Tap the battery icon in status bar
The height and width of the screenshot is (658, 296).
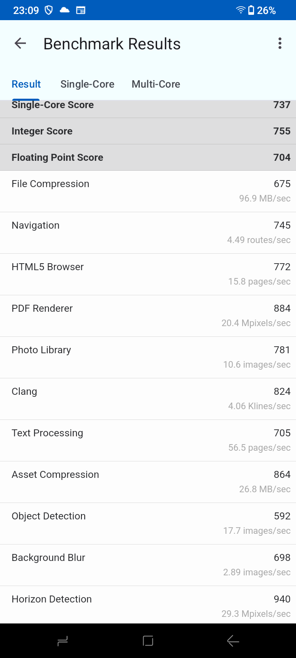[251, 10]
